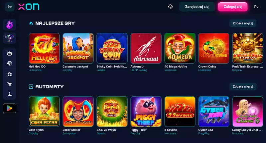The width and height of the screenshot is (266, 143).
Task: Open the purple gift box sidebar icon
Action: 10,25
